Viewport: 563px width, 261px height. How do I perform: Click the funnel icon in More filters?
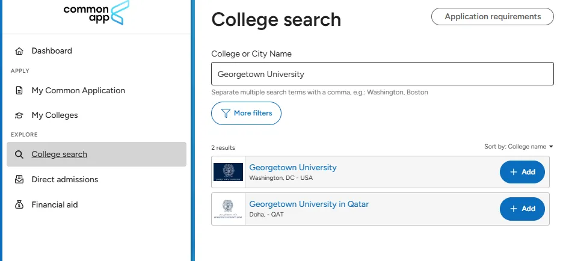click(x=226, y=114)
